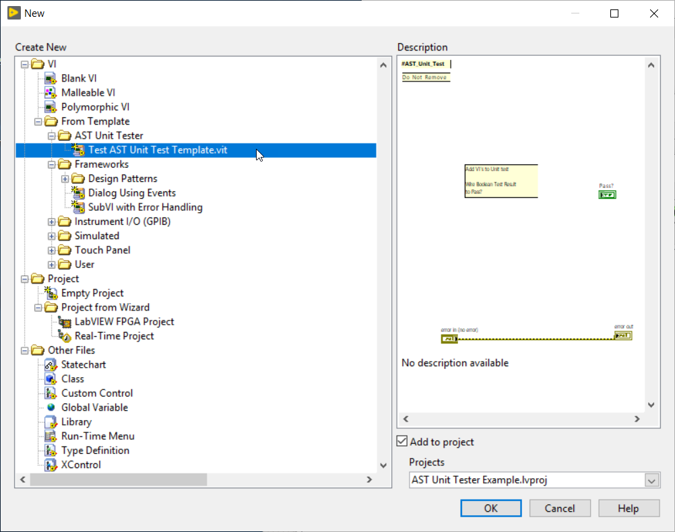The width and height of the screenshot is (675, 532).
Task: Click the Empty Project icon
Action: pos(51,293)
